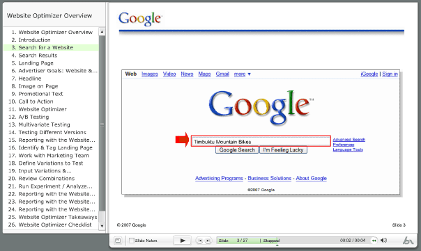Click the play button in player bar
Viewport: 421px width, 251px height.
coord(183,241)
